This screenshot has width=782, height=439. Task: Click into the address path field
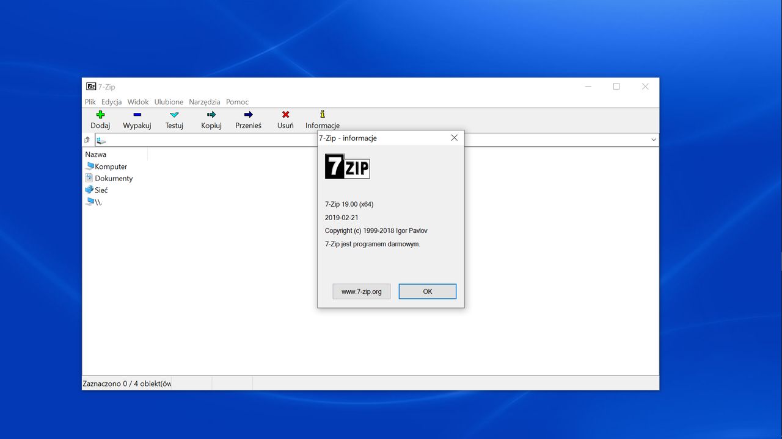[x=376, y=140]
